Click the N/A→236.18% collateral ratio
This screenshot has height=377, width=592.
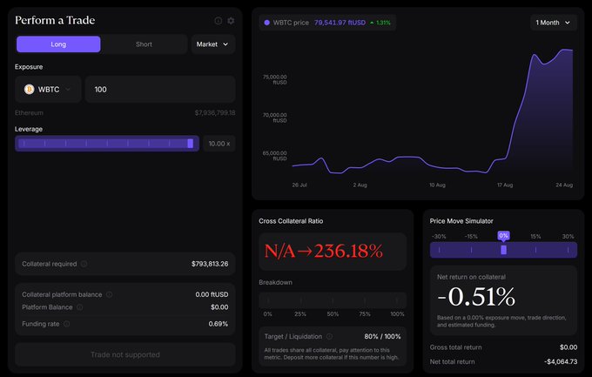tap(324, 251)
